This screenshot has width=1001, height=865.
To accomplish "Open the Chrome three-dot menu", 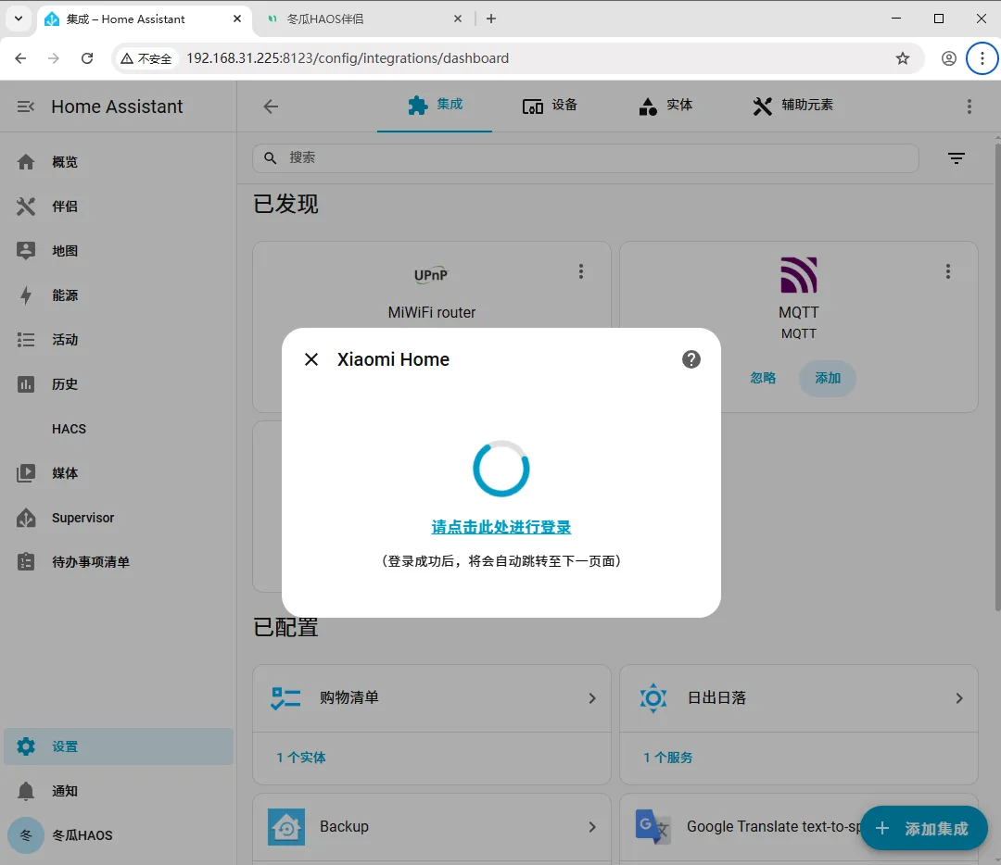I will tap(982, 58).
